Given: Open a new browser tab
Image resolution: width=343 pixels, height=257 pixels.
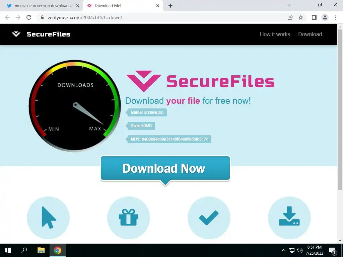Looking at the screenshot, I should coord(170,6).
